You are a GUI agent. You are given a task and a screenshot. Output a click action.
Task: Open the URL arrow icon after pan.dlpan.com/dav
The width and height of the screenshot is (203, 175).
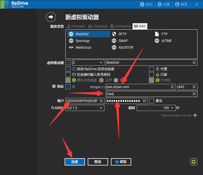coord(195,115)
